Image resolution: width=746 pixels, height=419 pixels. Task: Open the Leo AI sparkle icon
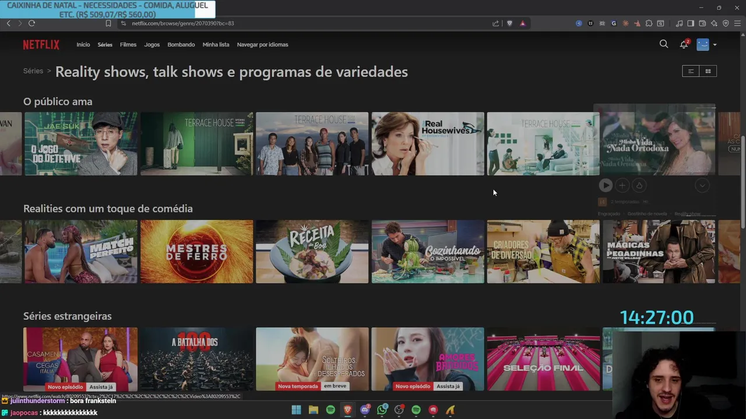click(714, 23)
